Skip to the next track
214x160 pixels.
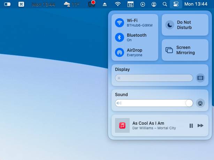200,126
